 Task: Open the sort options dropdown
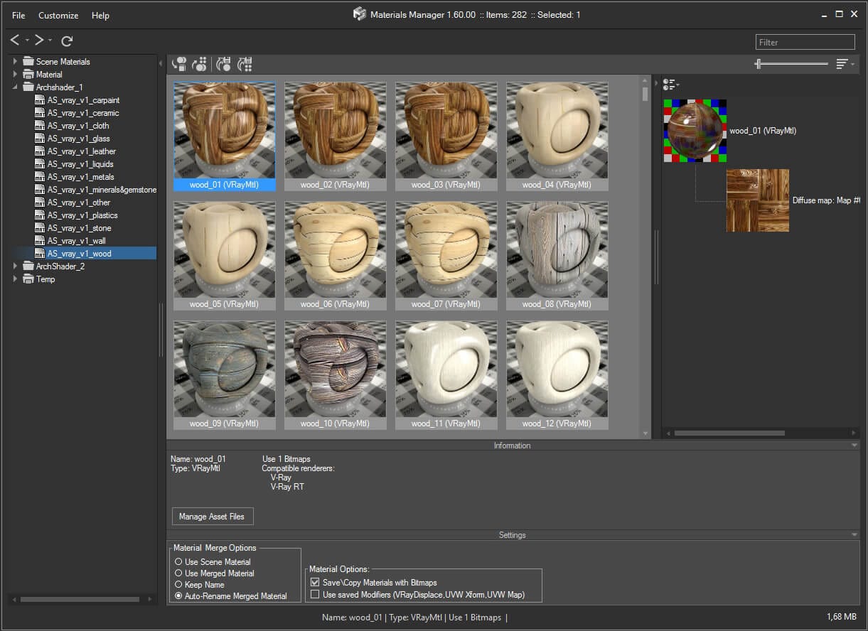tap(845, 64)
